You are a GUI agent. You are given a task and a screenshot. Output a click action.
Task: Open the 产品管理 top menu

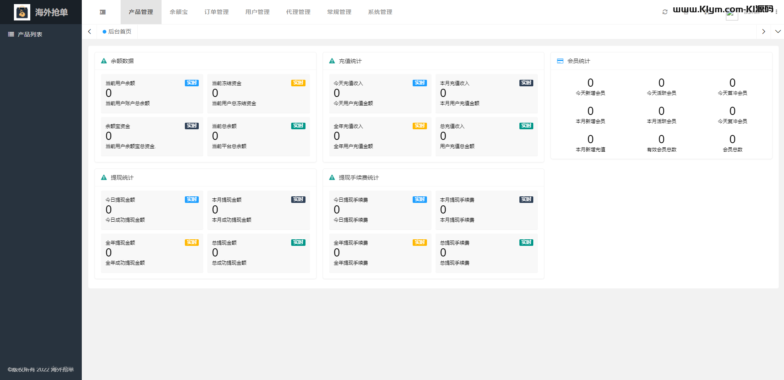(x=141, y=12)
